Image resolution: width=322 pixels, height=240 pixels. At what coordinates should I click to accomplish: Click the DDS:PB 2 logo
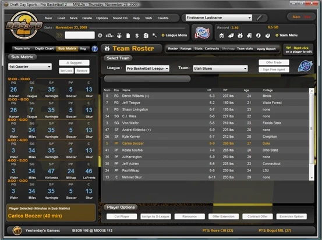[24, 26]
